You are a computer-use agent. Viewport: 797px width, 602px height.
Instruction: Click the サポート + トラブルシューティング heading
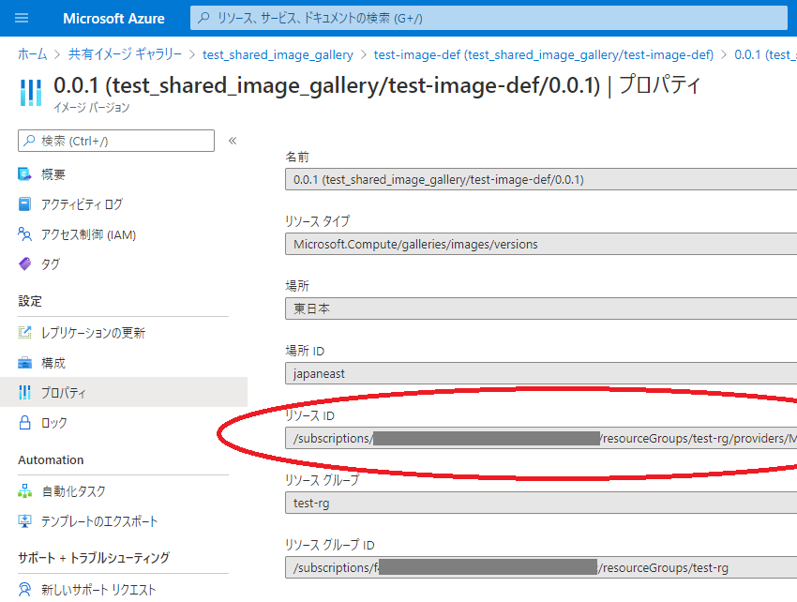pyautogui.click(x=94, y=558)
